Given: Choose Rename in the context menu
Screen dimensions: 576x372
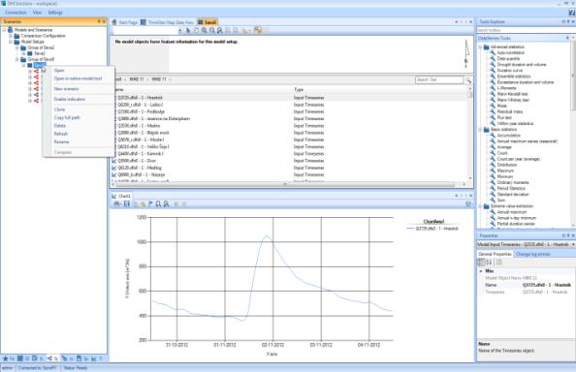Looking at the screenshot, I should tap(61, 141).
